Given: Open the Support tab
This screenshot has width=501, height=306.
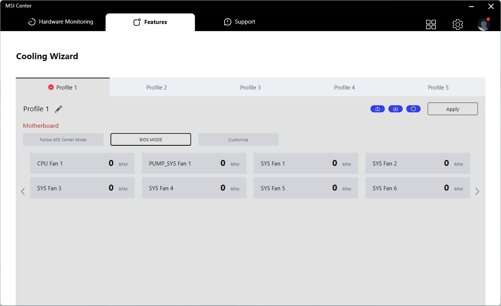Looking at the screenshot, I should tap(240, 22).
